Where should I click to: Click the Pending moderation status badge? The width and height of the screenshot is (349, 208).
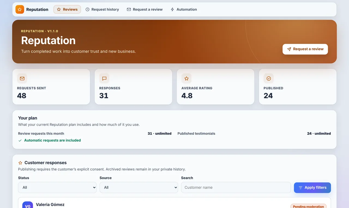tap(308, 206)
